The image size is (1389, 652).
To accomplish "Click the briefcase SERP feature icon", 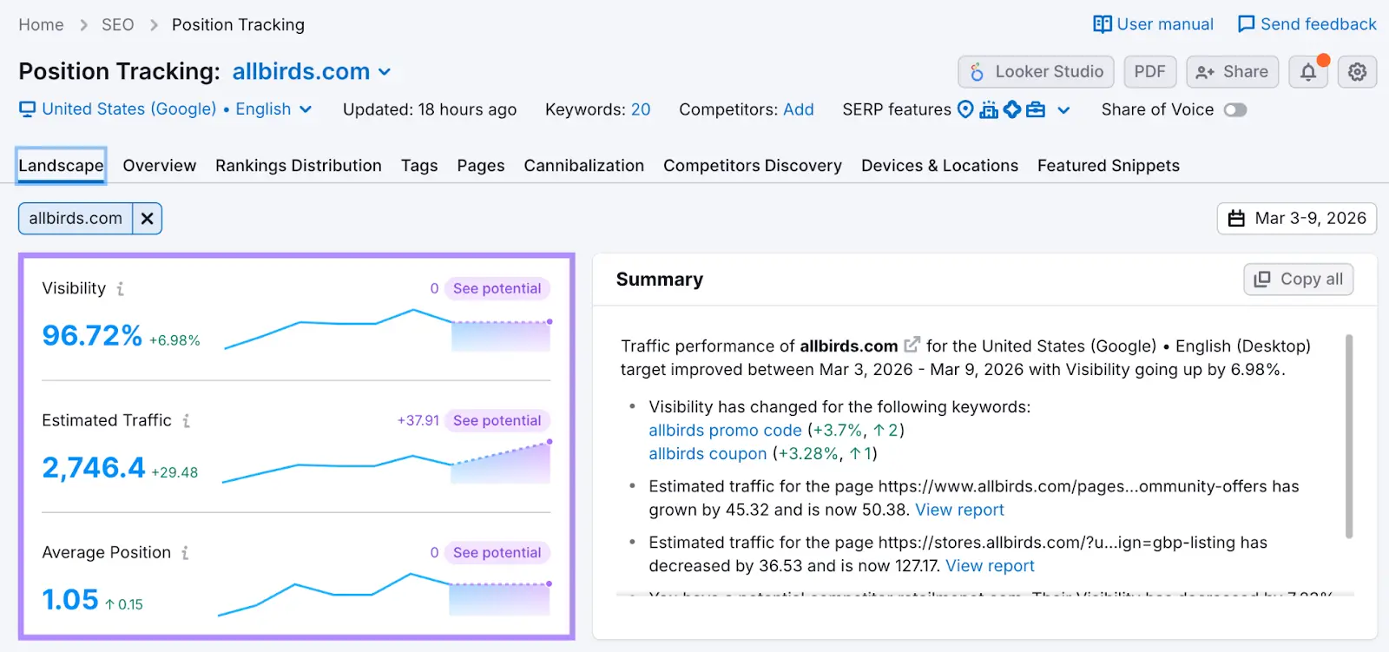I will click(x=1036, y=109).
